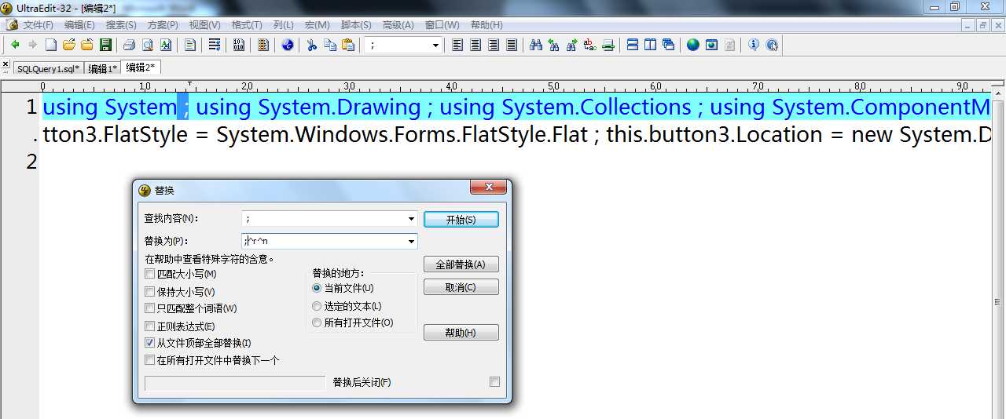This screenshot has width=1006, height=419.
Task: Switch to the 编辑1* tab
Action: [103, 69]
